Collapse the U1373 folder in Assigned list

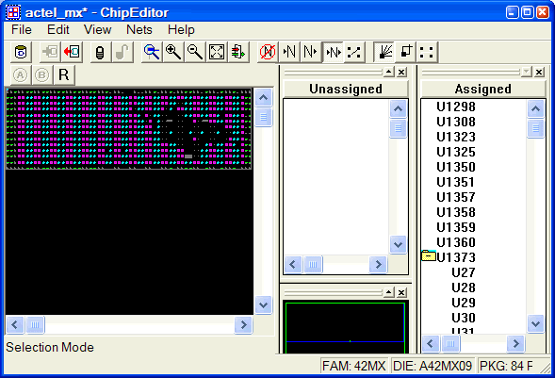pos(429,255)
